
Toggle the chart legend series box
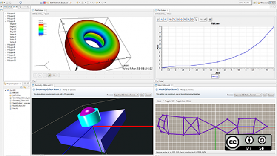215,76
